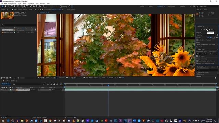Select the Zoom magnifier tool

[9, 6]
